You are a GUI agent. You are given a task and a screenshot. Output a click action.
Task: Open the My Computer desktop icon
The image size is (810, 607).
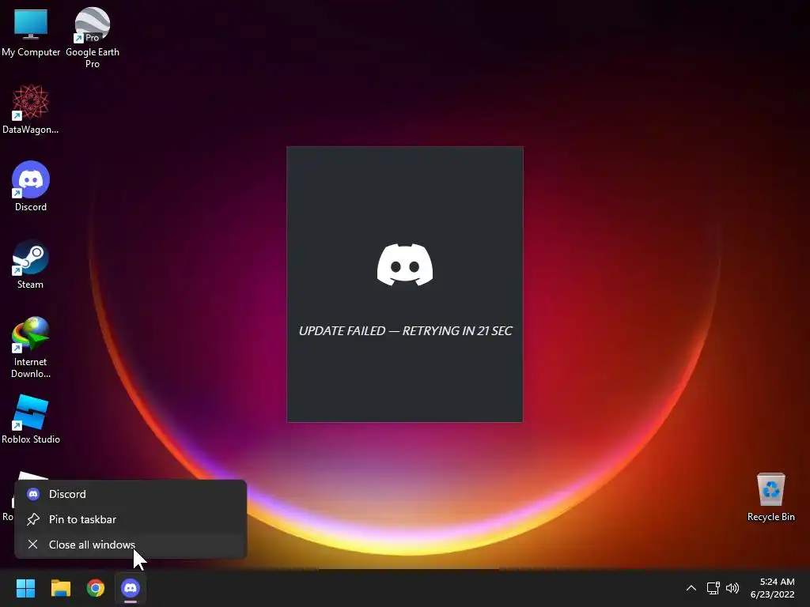(31, 32)
